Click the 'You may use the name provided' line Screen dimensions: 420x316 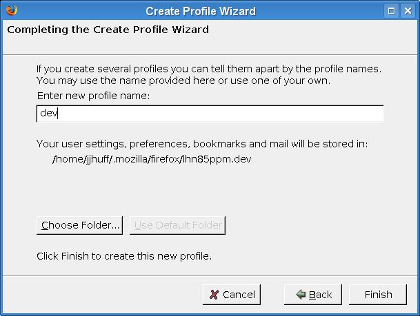183,80
